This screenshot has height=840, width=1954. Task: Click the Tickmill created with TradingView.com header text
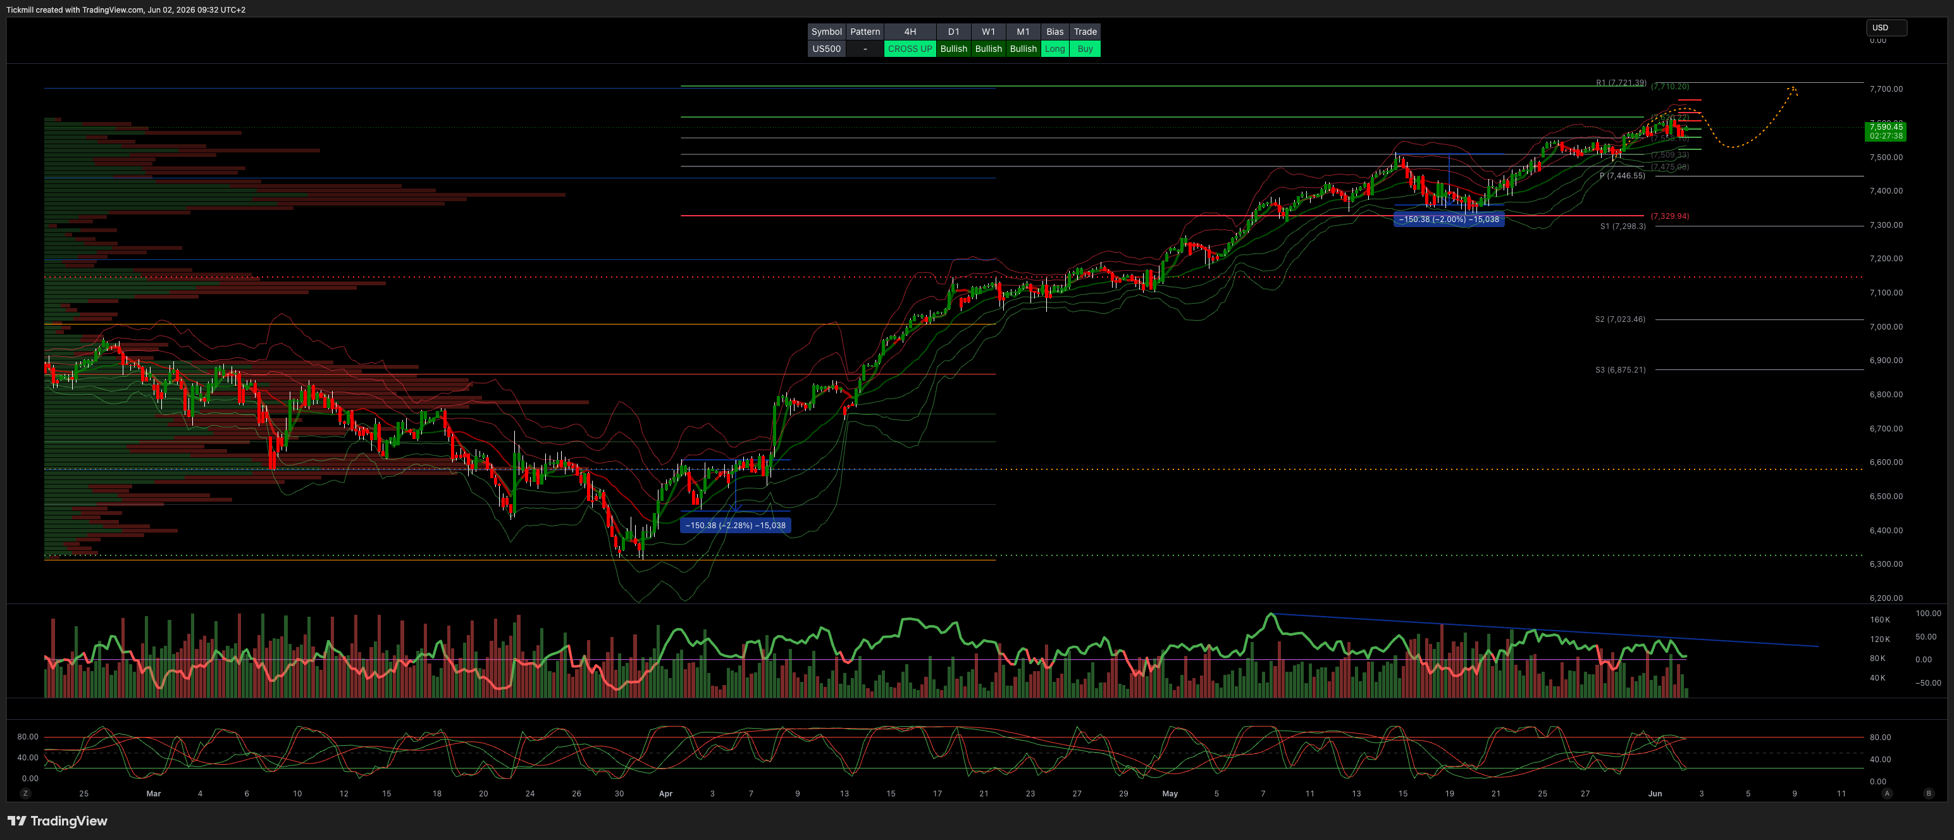(x=126, y=10)
